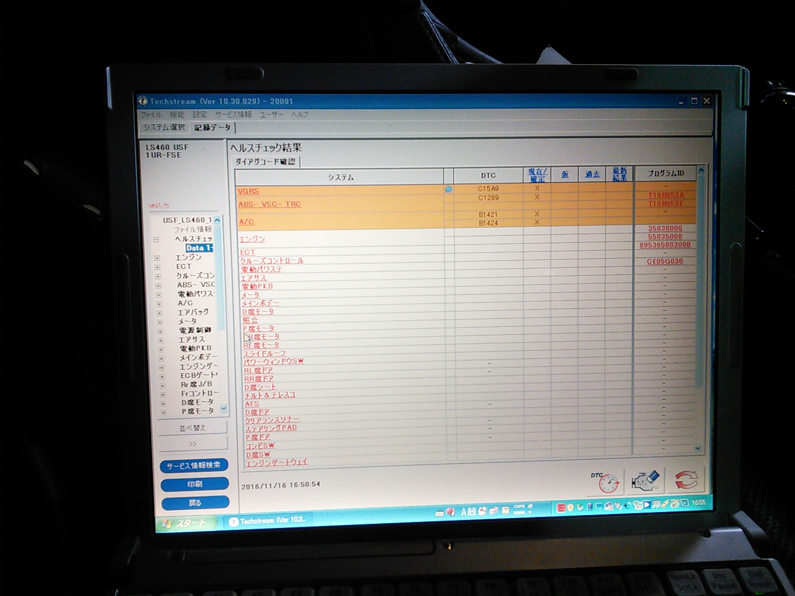Click the IME 'A般' input mode indicator
Viewport: 795px width, 596px height.
[x=469, y=512]
